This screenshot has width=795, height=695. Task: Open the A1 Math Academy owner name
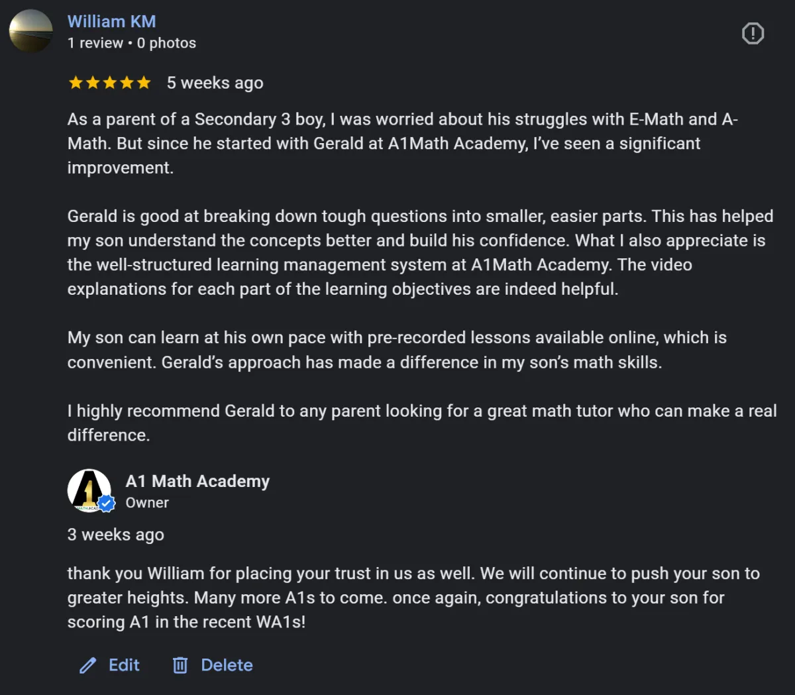point(197,481)
